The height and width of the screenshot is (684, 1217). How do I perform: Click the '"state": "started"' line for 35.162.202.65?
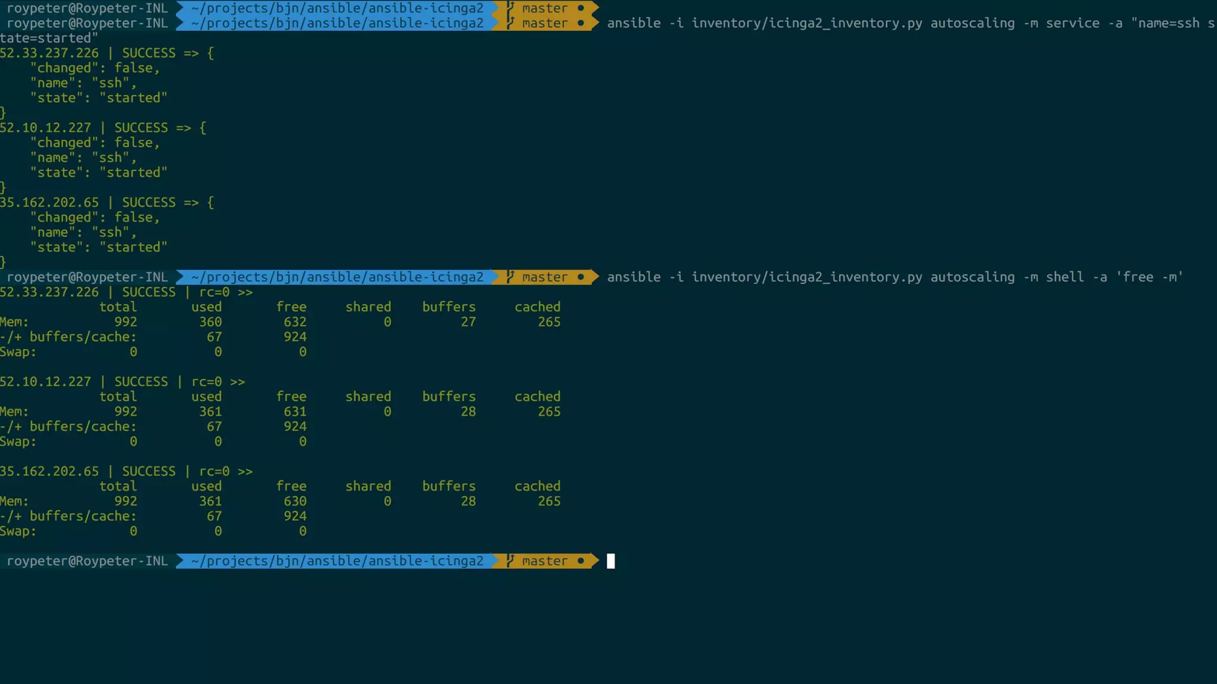pos(99,248)
